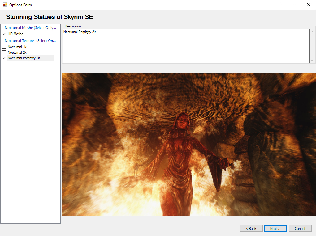The width and height of the screenshot is (316, 236).
Task: Minimize the Options Form window
Action: click(x=280, y=5)
